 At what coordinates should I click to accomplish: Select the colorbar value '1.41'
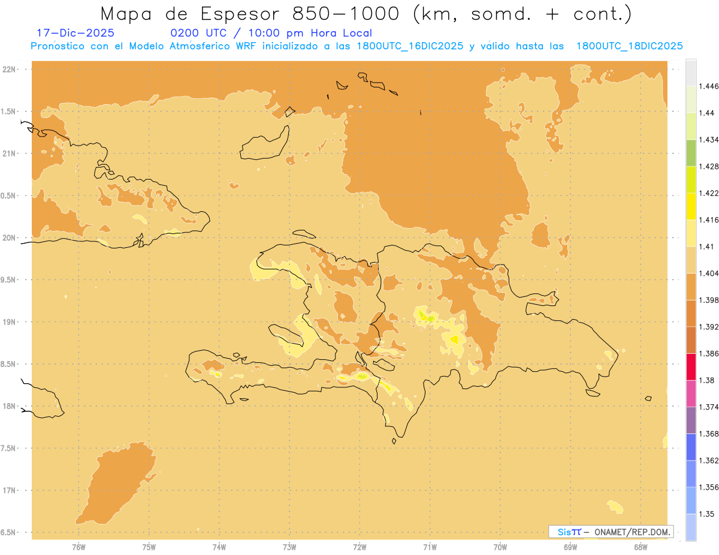[x=706, y=247]
